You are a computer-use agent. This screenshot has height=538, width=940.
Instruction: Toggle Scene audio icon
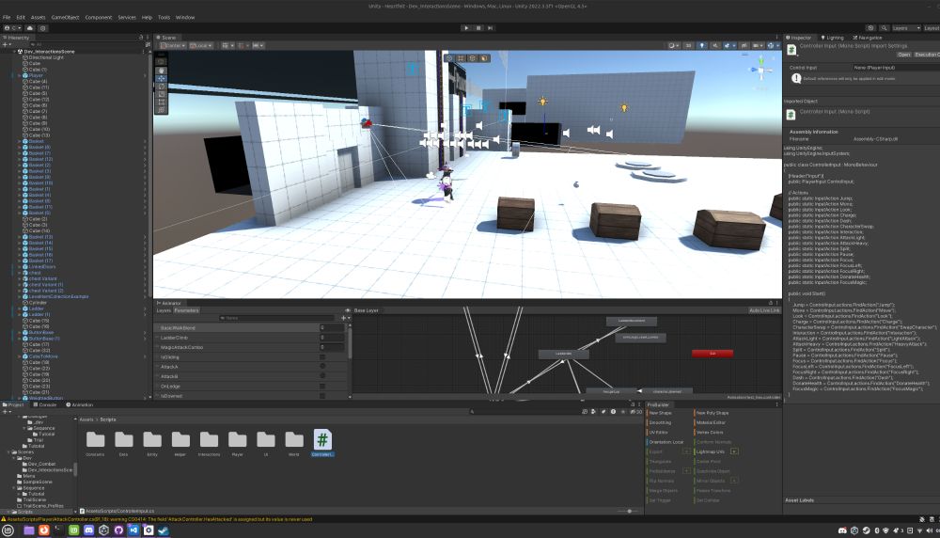(x=715, y=45)
